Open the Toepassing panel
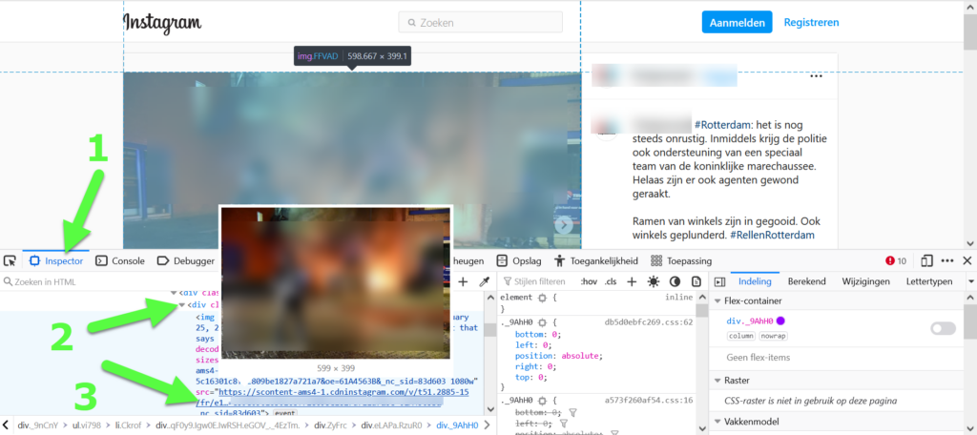This screenshot has height=435, width=977. click(681, 261)
